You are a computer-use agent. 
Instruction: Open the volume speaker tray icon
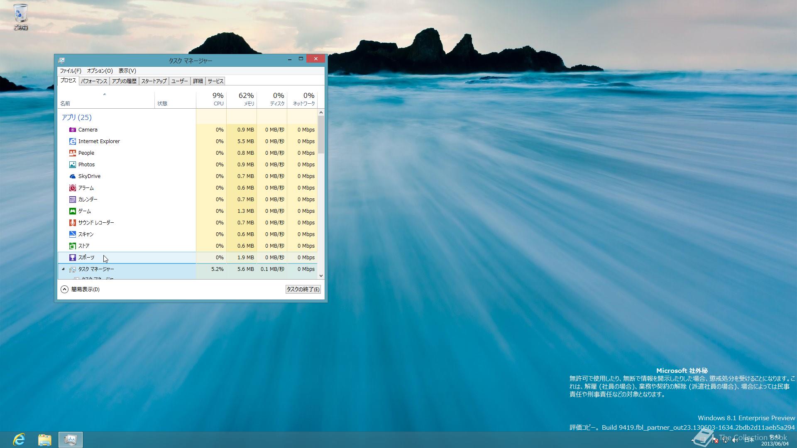pyautogui.click(x=735, y=440)
